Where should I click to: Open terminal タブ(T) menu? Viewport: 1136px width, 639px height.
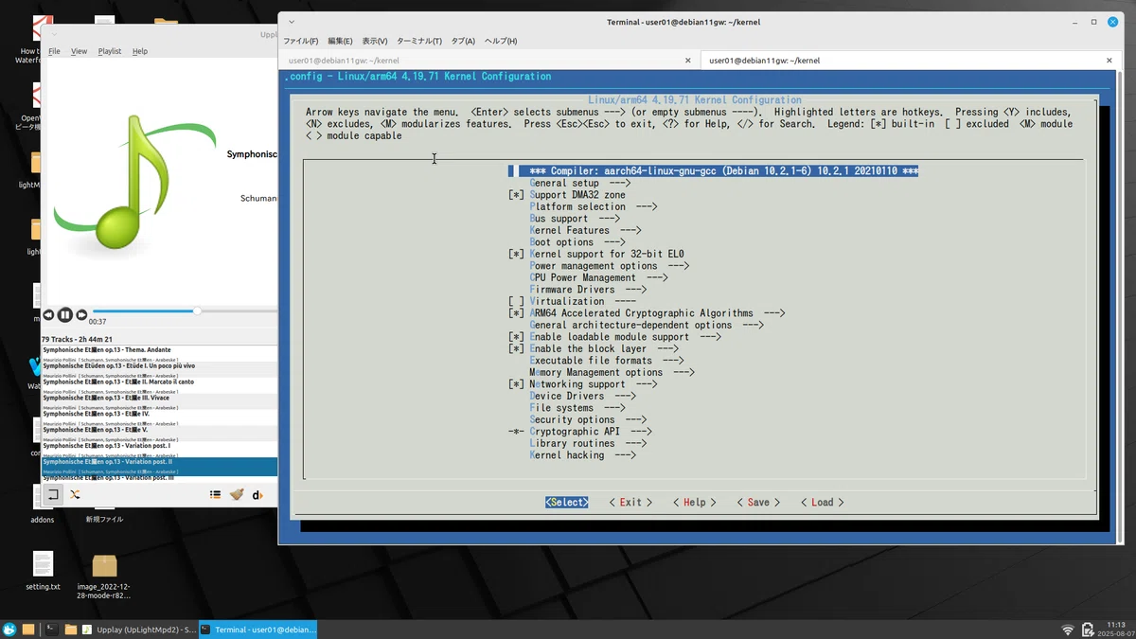(463, 41)
